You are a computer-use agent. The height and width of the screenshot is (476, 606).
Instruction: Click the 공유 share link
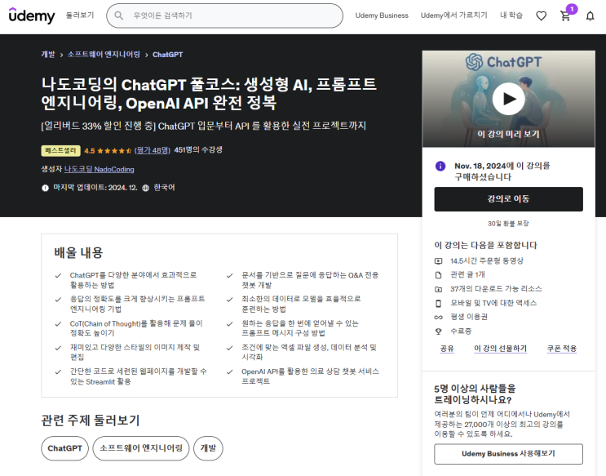447,349
